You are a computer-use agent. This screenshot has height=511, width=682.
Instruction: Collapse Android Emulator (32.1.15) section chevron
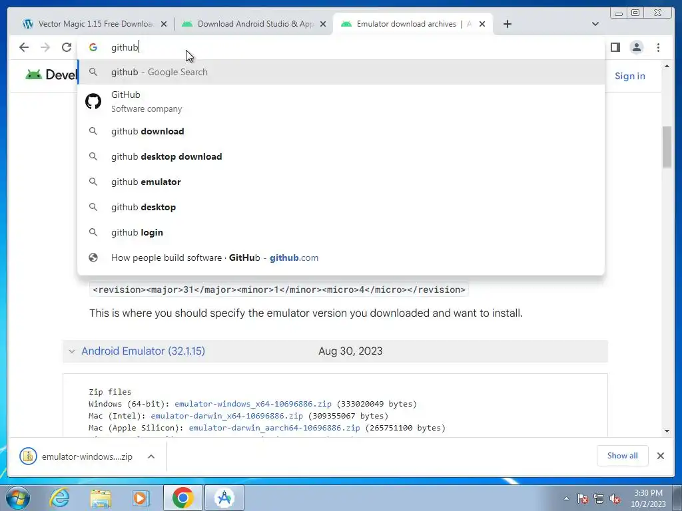[x=72, y=351]
